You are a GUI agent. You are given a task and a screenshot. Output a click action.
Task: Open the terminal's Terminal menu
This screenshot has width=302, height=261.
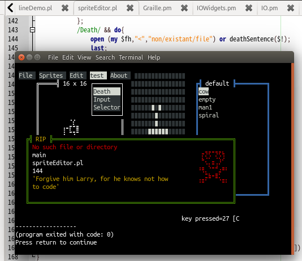click(x=131, y=57)
